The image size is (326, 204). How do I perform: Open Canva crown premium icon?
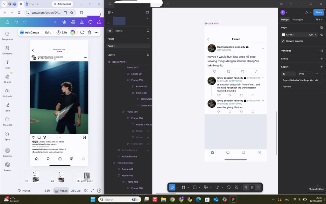64,22
